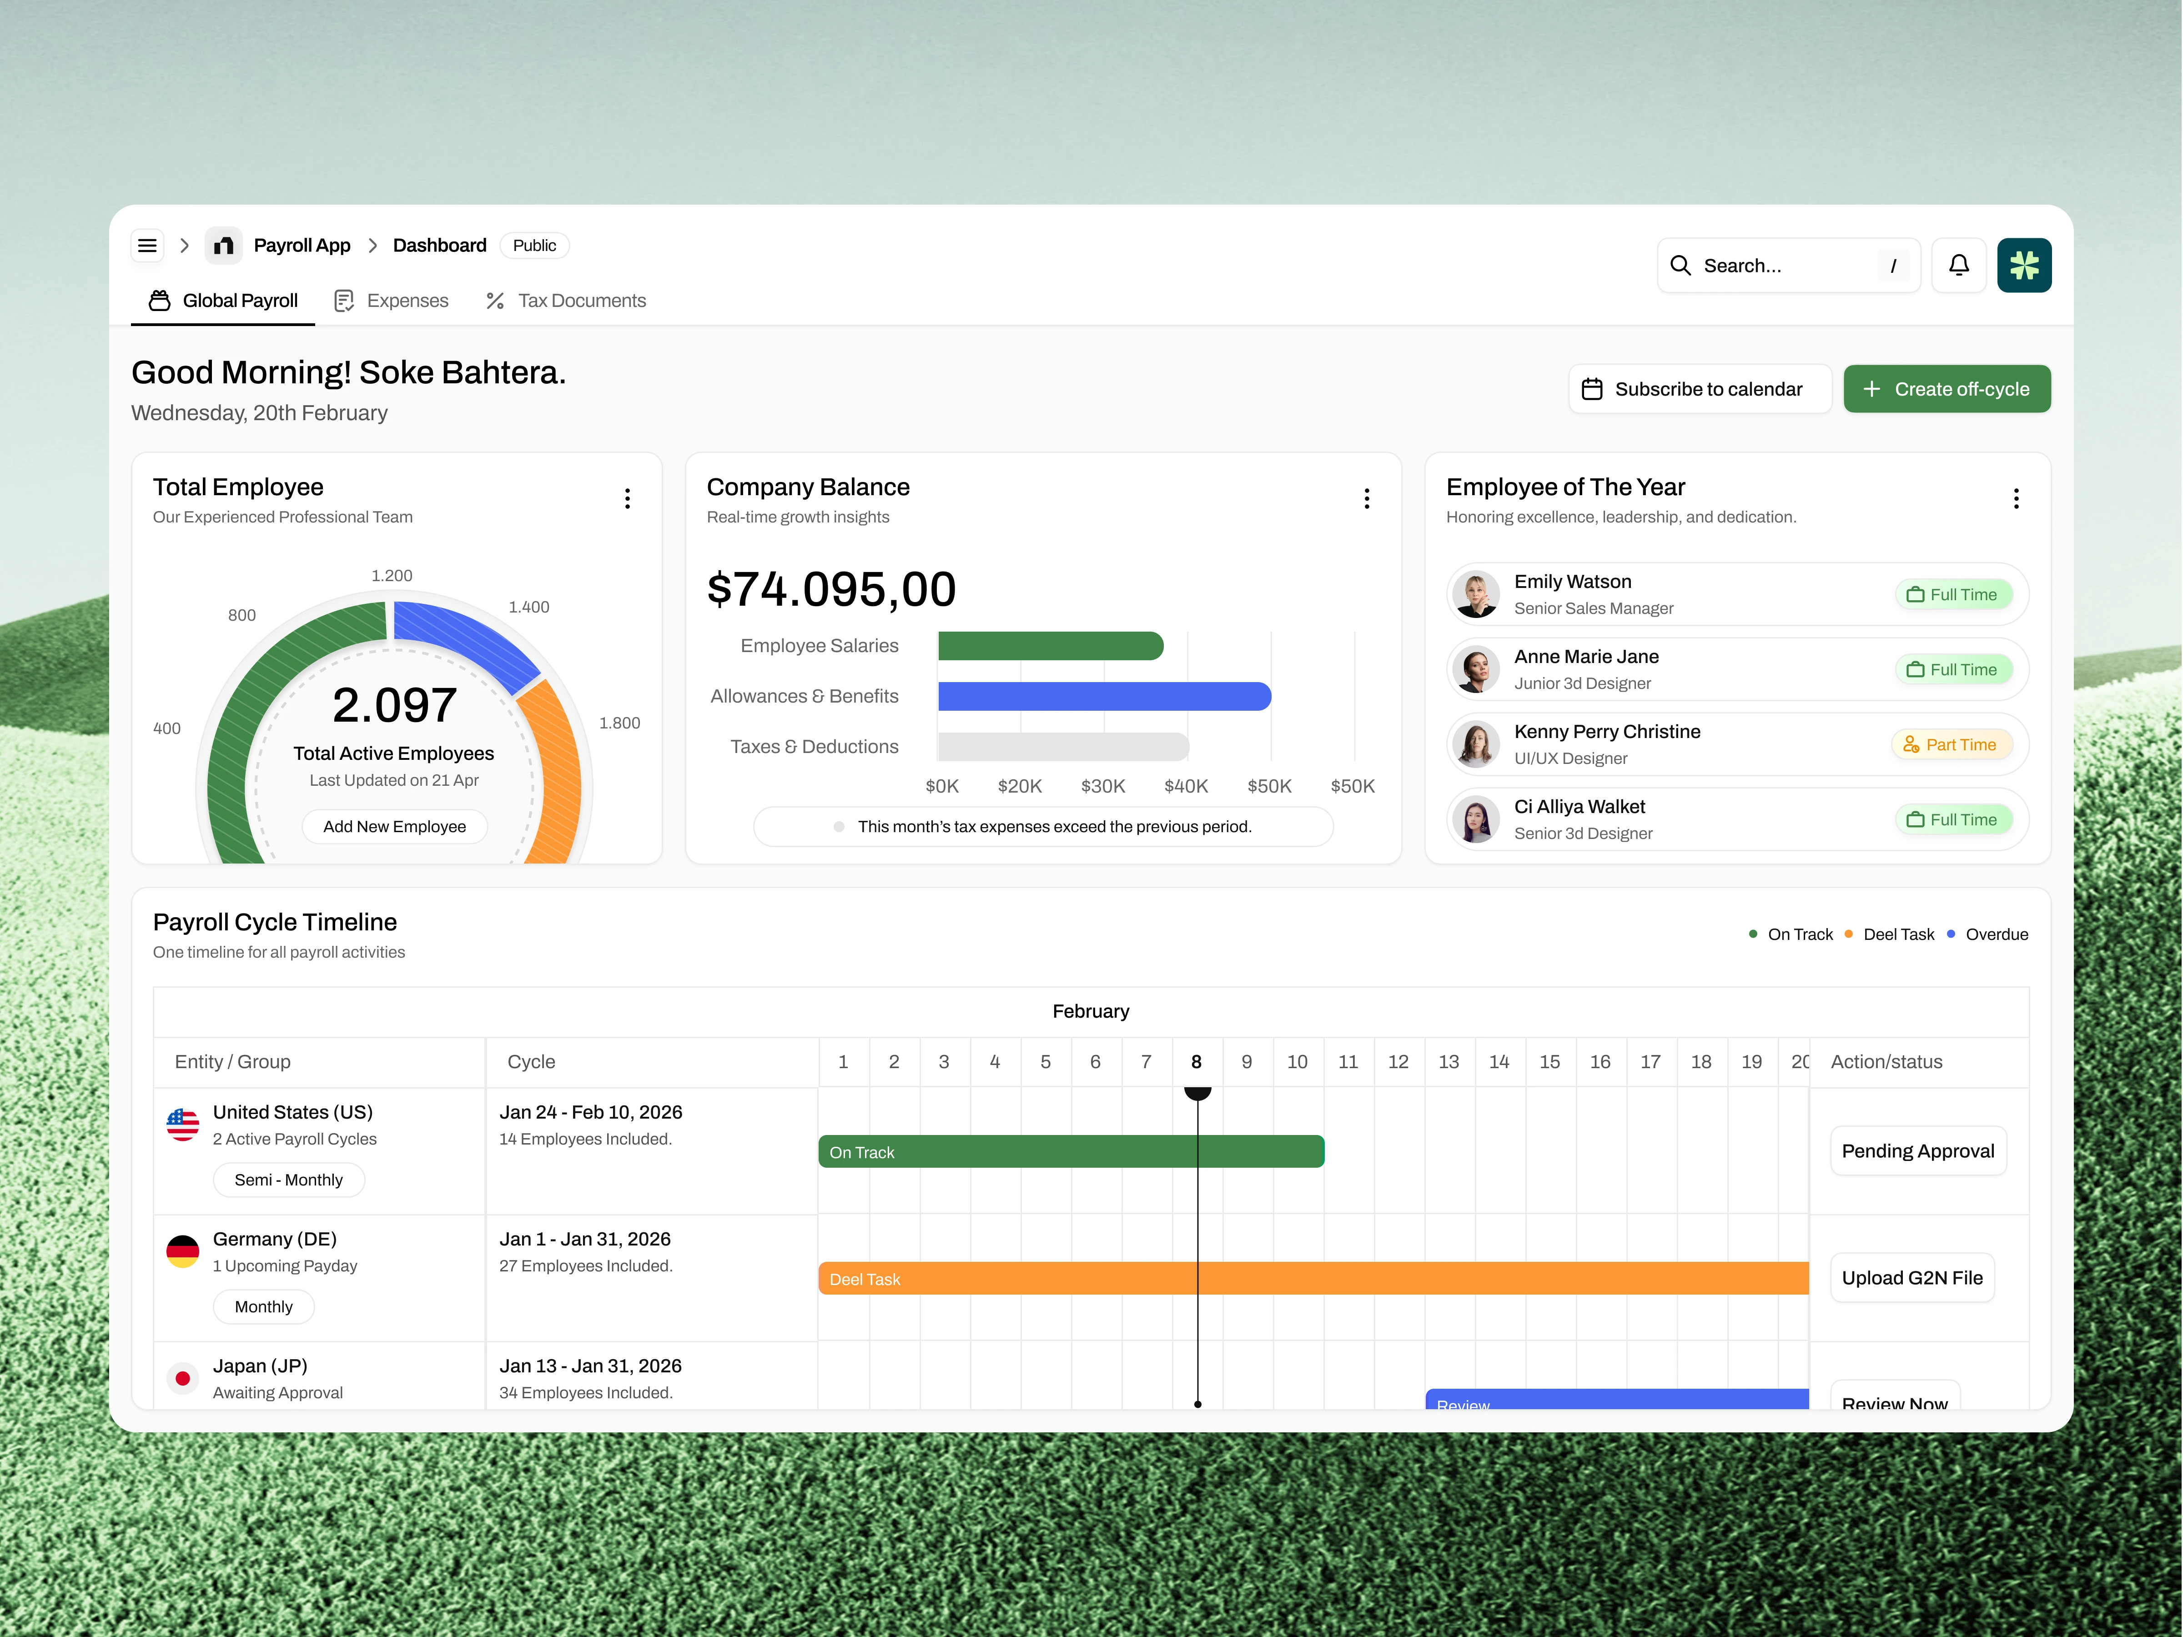Viewport: 2183px width, 1637px height.
Task: Toggle the Public visibility badge
Action: point(534,246)
